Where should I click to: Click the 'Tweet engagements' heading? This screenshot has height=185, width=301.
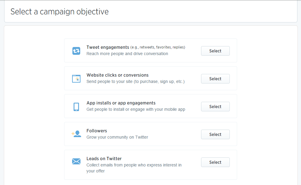tap(108, 47)
